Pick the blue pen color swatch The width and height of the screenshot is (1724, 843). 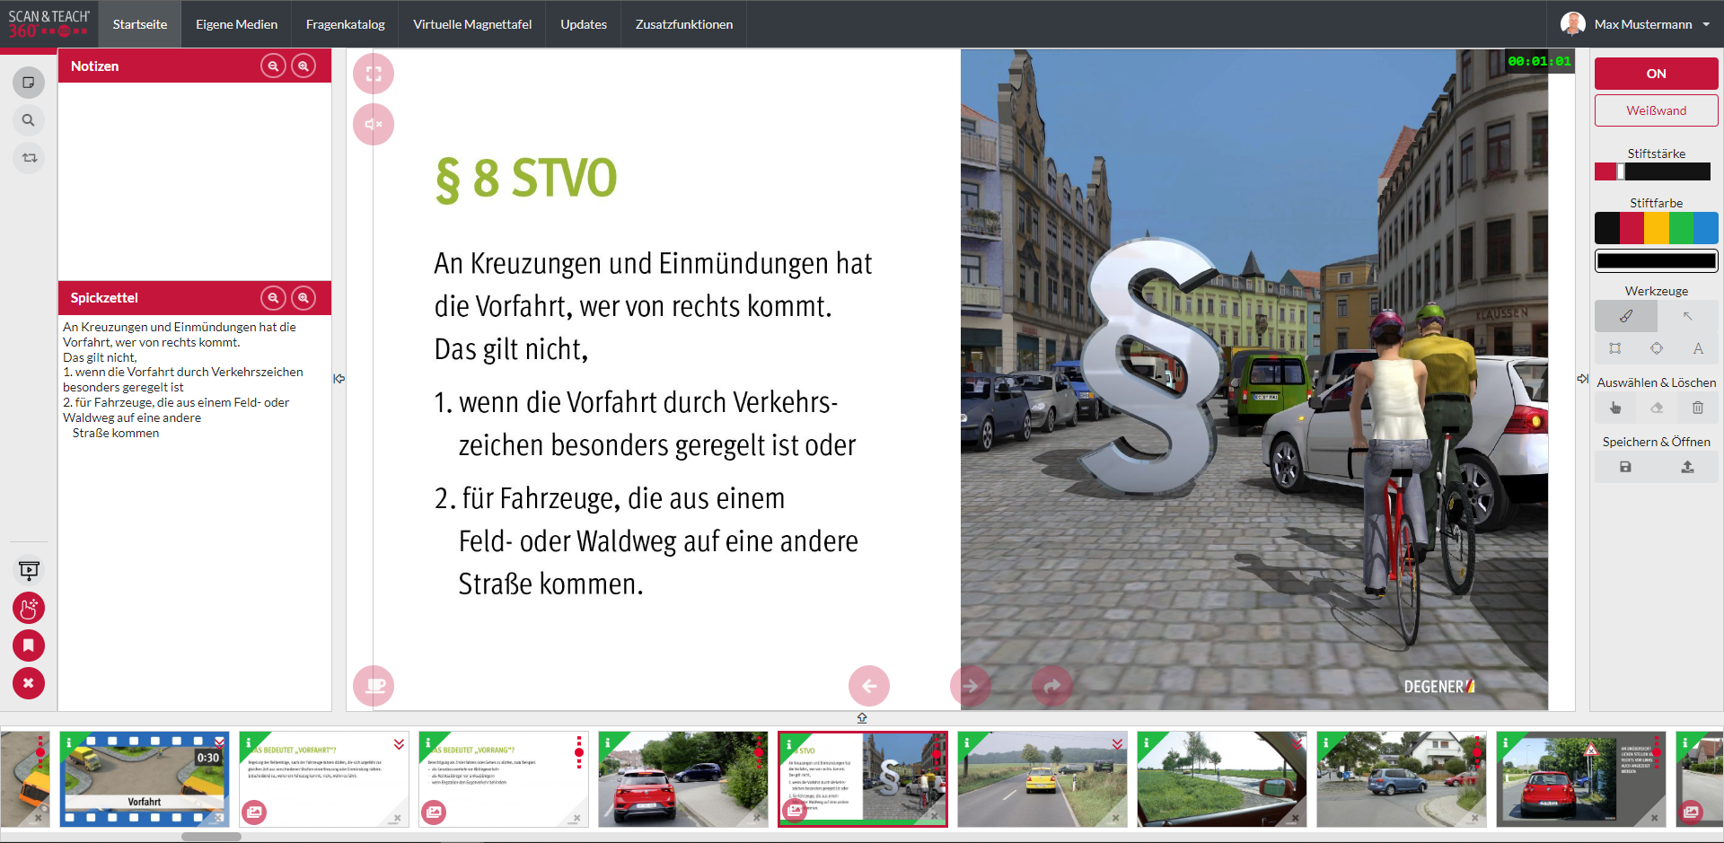[x=1706, y=228]
